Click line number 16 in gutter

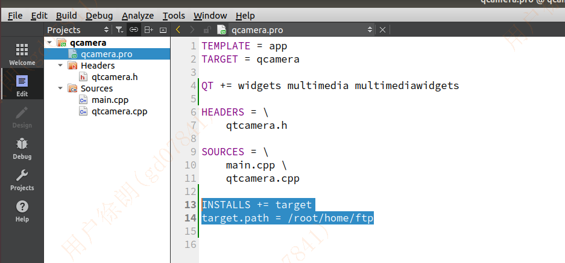pos(191,245)
